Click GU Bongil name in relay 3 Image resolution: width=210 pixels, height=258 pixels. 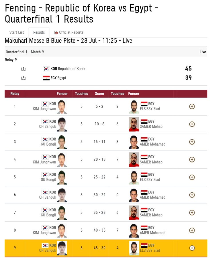48,144
